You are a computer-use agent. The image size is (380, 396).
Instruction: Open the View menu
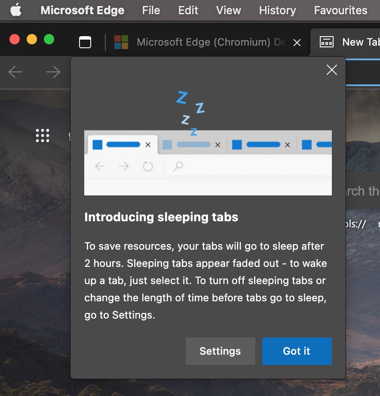coord(228,10)
